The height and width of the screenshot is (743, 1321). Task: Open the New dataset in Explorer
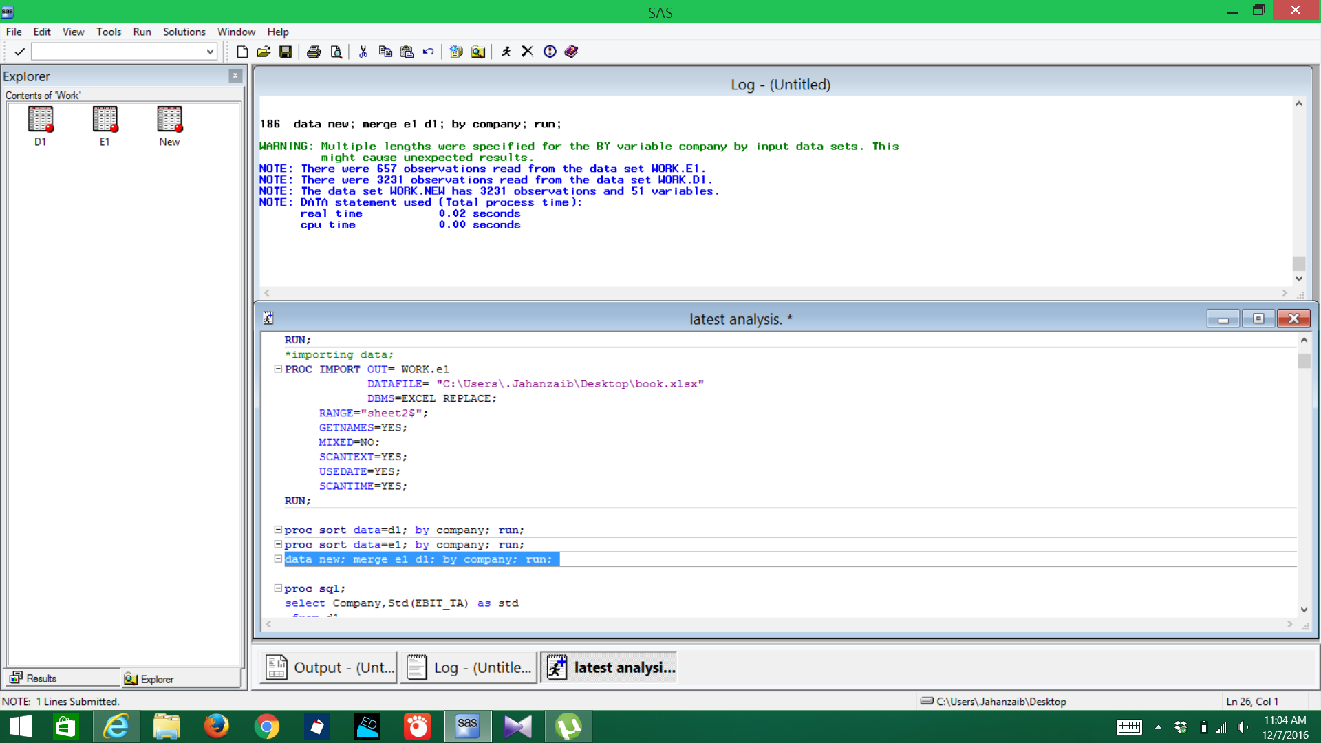pyautogui.click(x=169, y=126)
